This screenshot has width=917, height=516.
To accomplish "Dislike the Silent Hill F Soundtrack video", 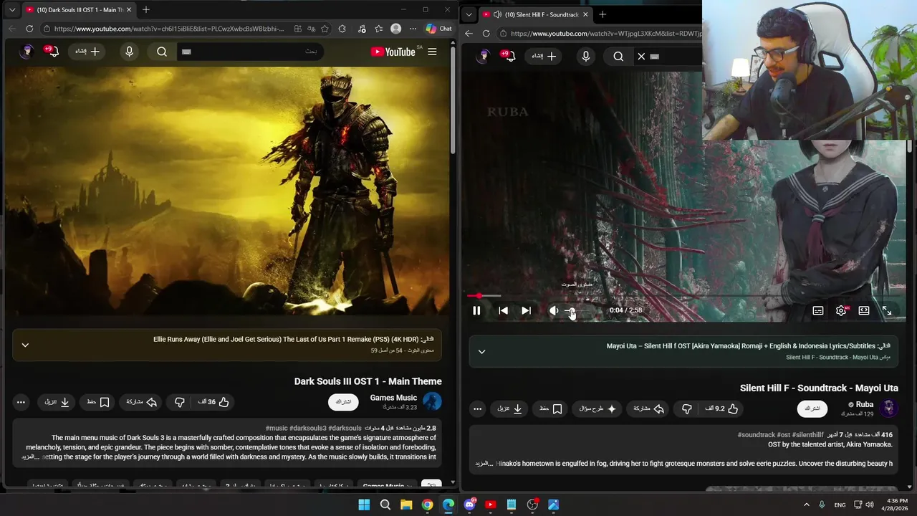I will (687, 408).
